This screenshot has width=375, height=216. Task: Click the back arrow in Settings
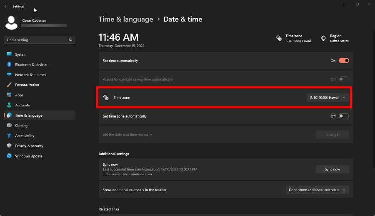(6, 6)
